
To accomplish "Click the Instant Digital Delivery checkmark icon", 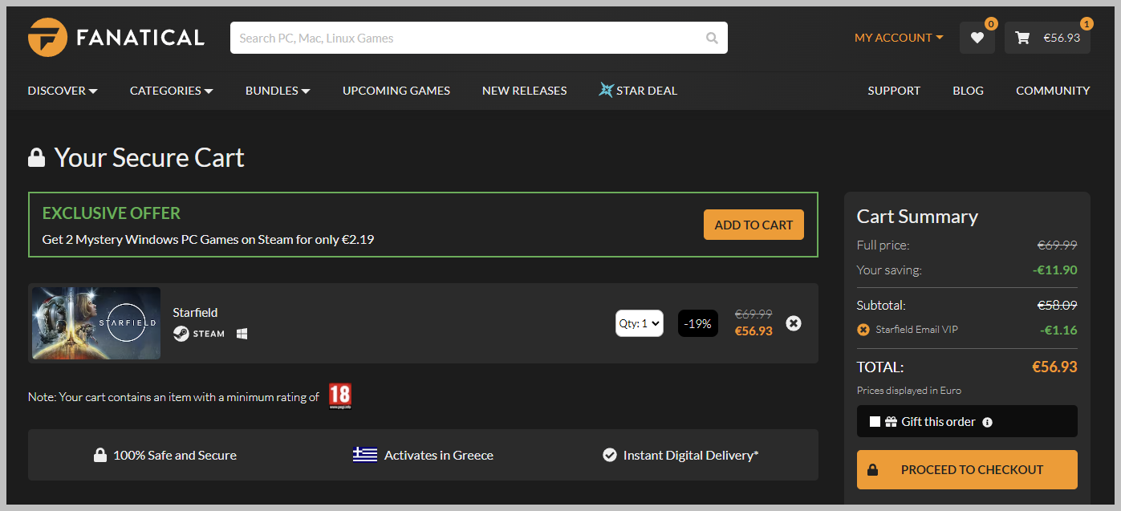I will point(610,455).
